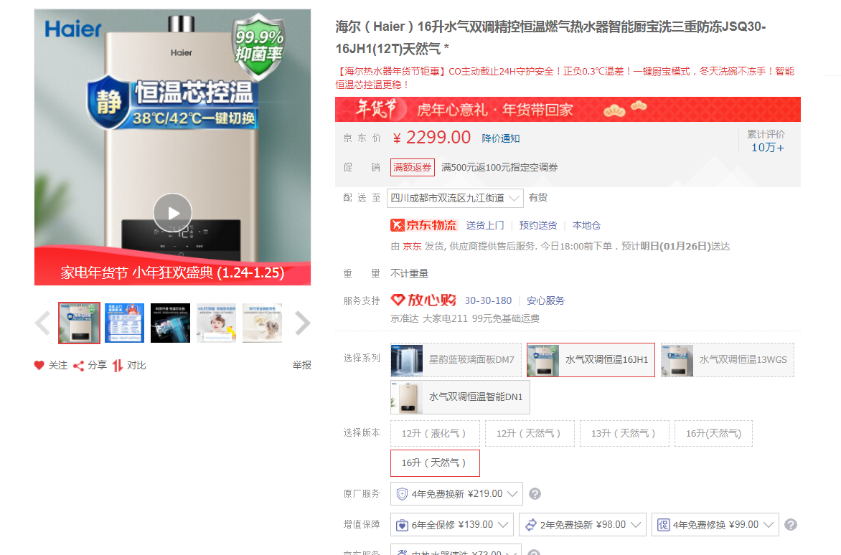Select highlighted version 16升（天然气）

pos(435,463)
